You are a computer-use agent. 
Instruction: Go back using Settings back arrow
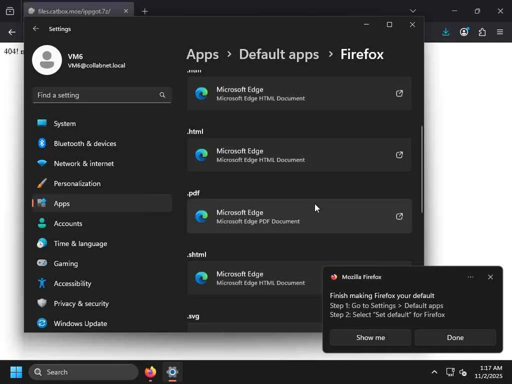36,28
